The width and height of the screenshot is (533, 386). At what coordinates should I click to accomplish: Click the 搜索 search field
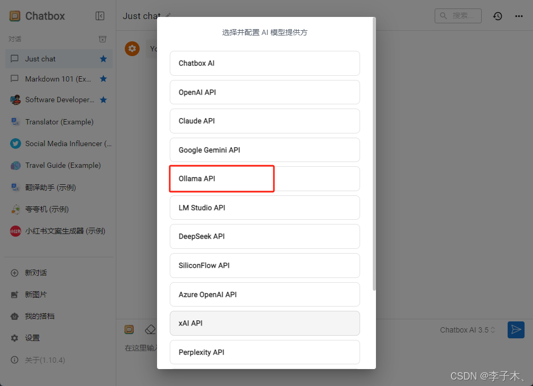point(458,16)
